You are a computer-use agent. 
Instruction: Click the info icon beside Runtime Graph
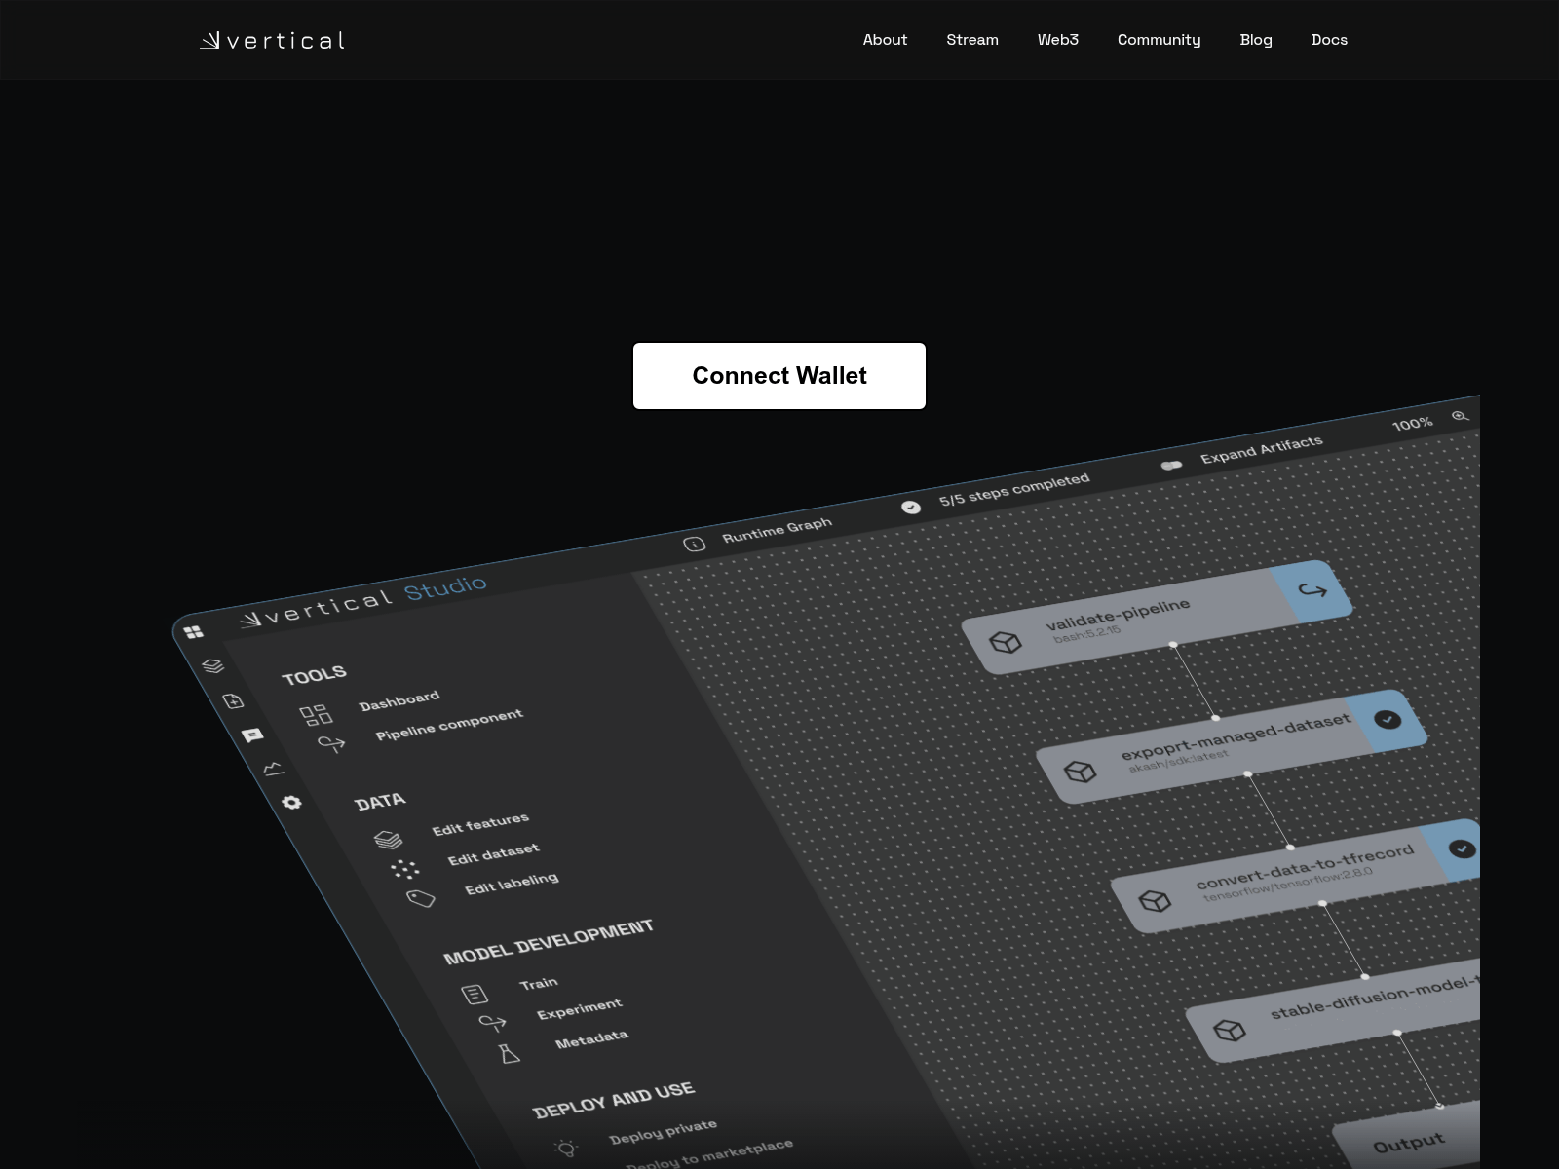[x=694, y=544]
